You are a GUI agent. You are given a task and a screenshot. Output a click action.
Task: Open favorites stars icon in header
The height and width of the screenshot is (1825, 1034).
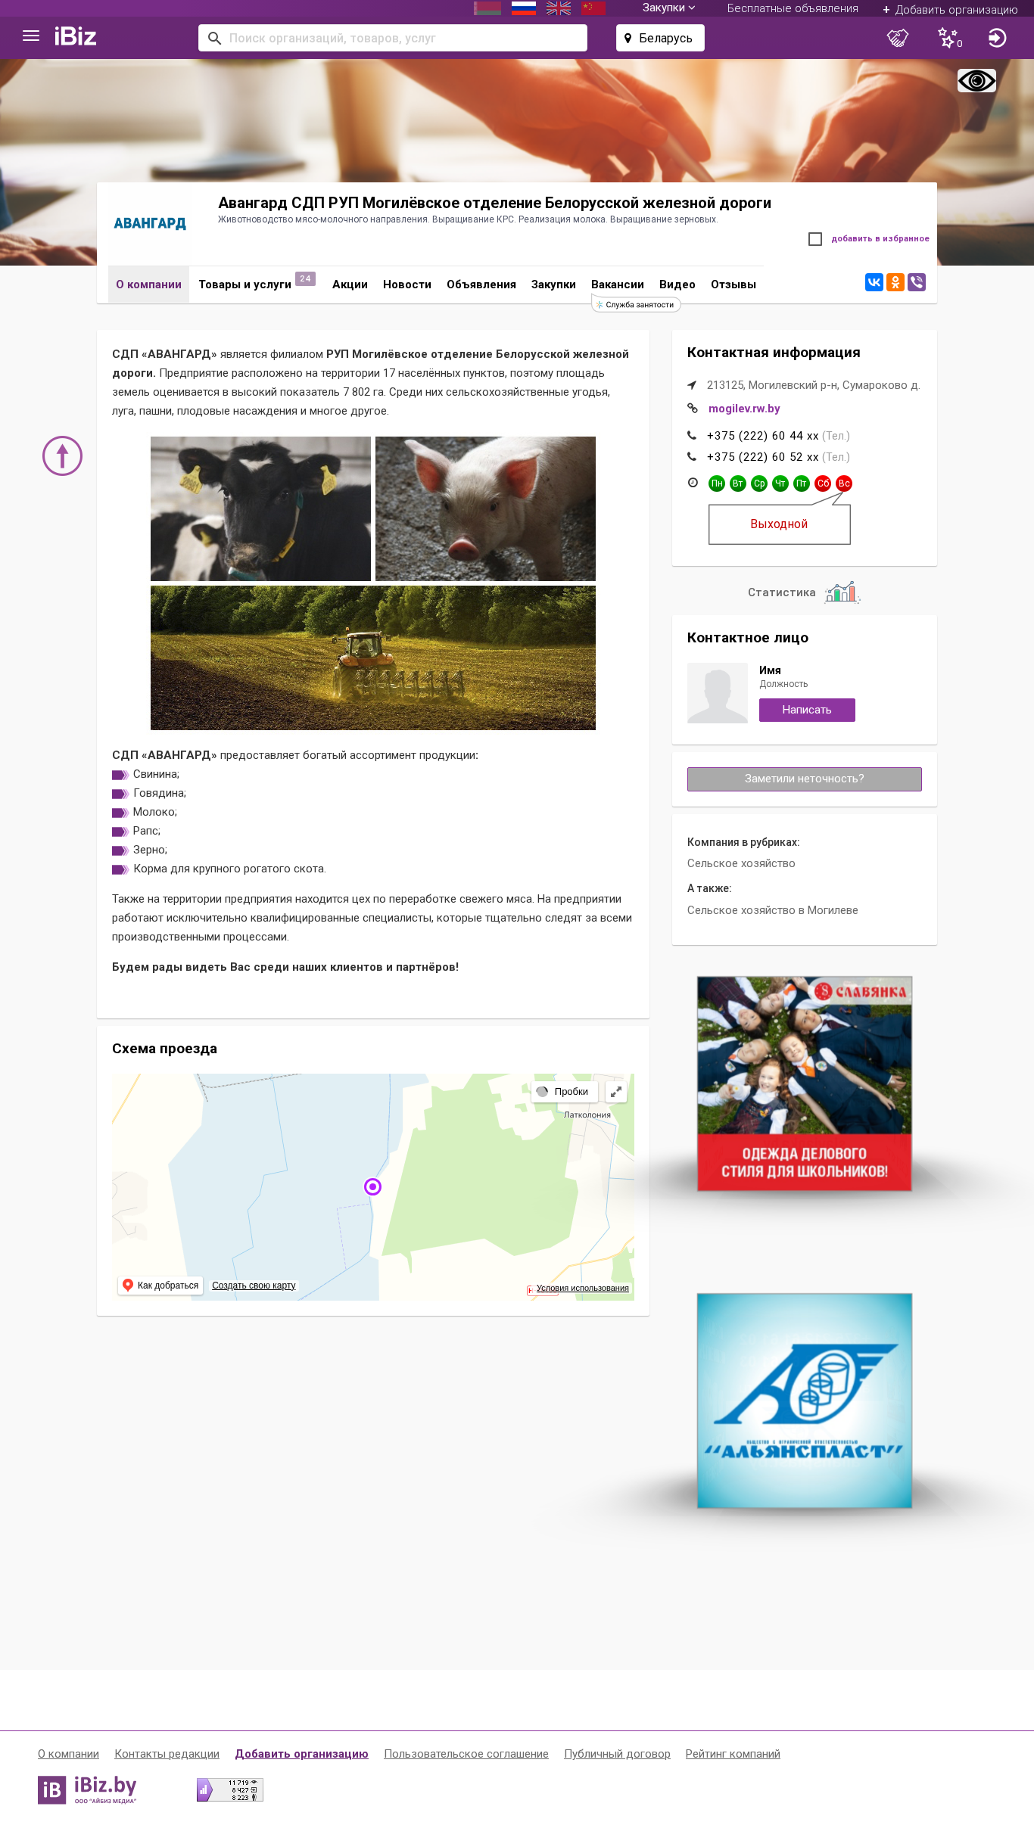pos(949,38)
